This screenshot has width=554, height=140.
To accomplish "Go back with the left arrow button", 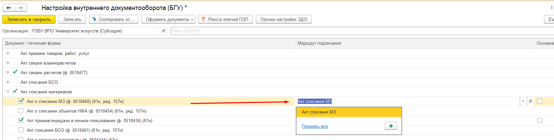I will tap(9, 8).
